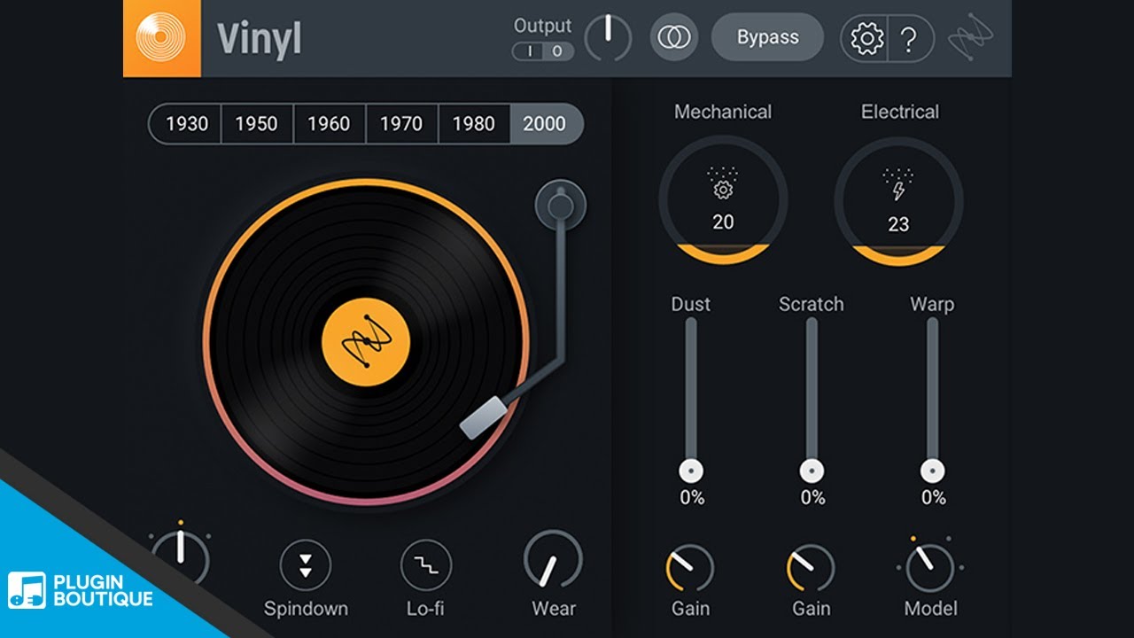Toggle the Spindown button
The width and height of the screenshot is (1134, 638).
(x=306, y=565)
